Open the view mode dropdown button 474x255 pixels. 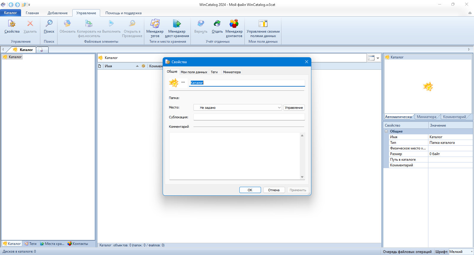[x=374, y=58]
